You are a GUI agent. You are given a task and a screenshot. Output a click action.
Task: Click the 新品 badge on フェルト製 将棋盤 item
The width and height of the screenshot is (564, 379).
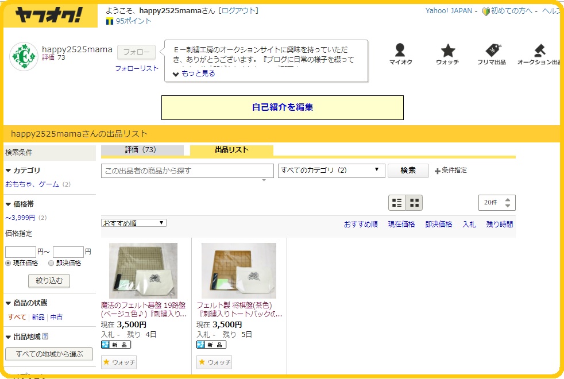tap(211, 345)
